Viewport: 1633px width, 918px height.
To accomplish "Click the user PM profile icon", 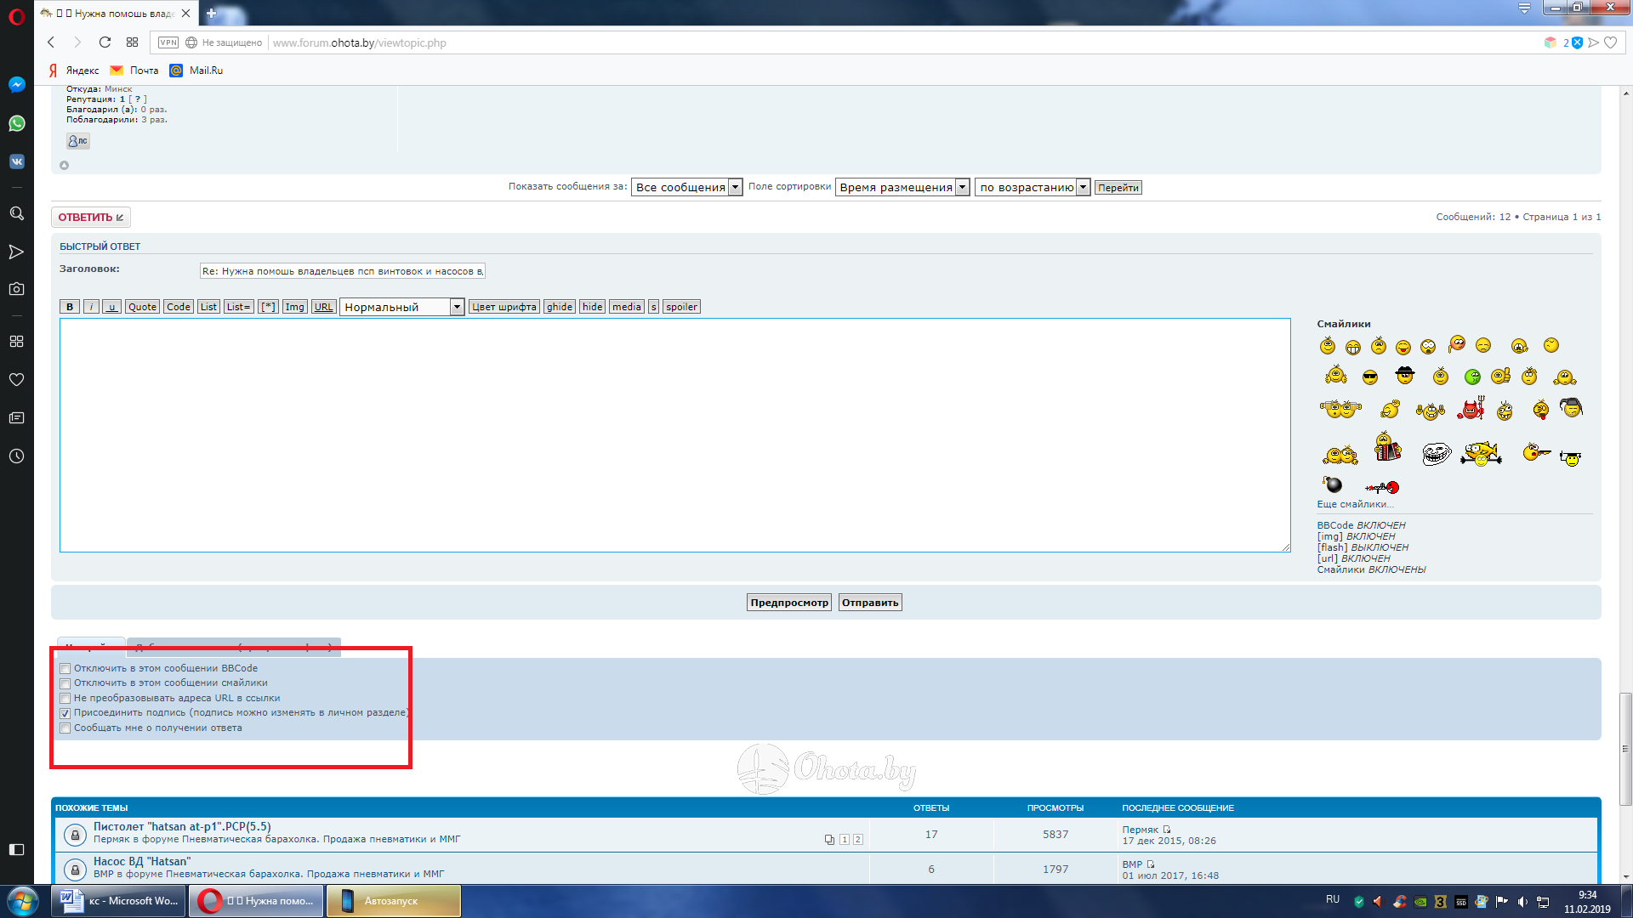I will coord(77,141).
